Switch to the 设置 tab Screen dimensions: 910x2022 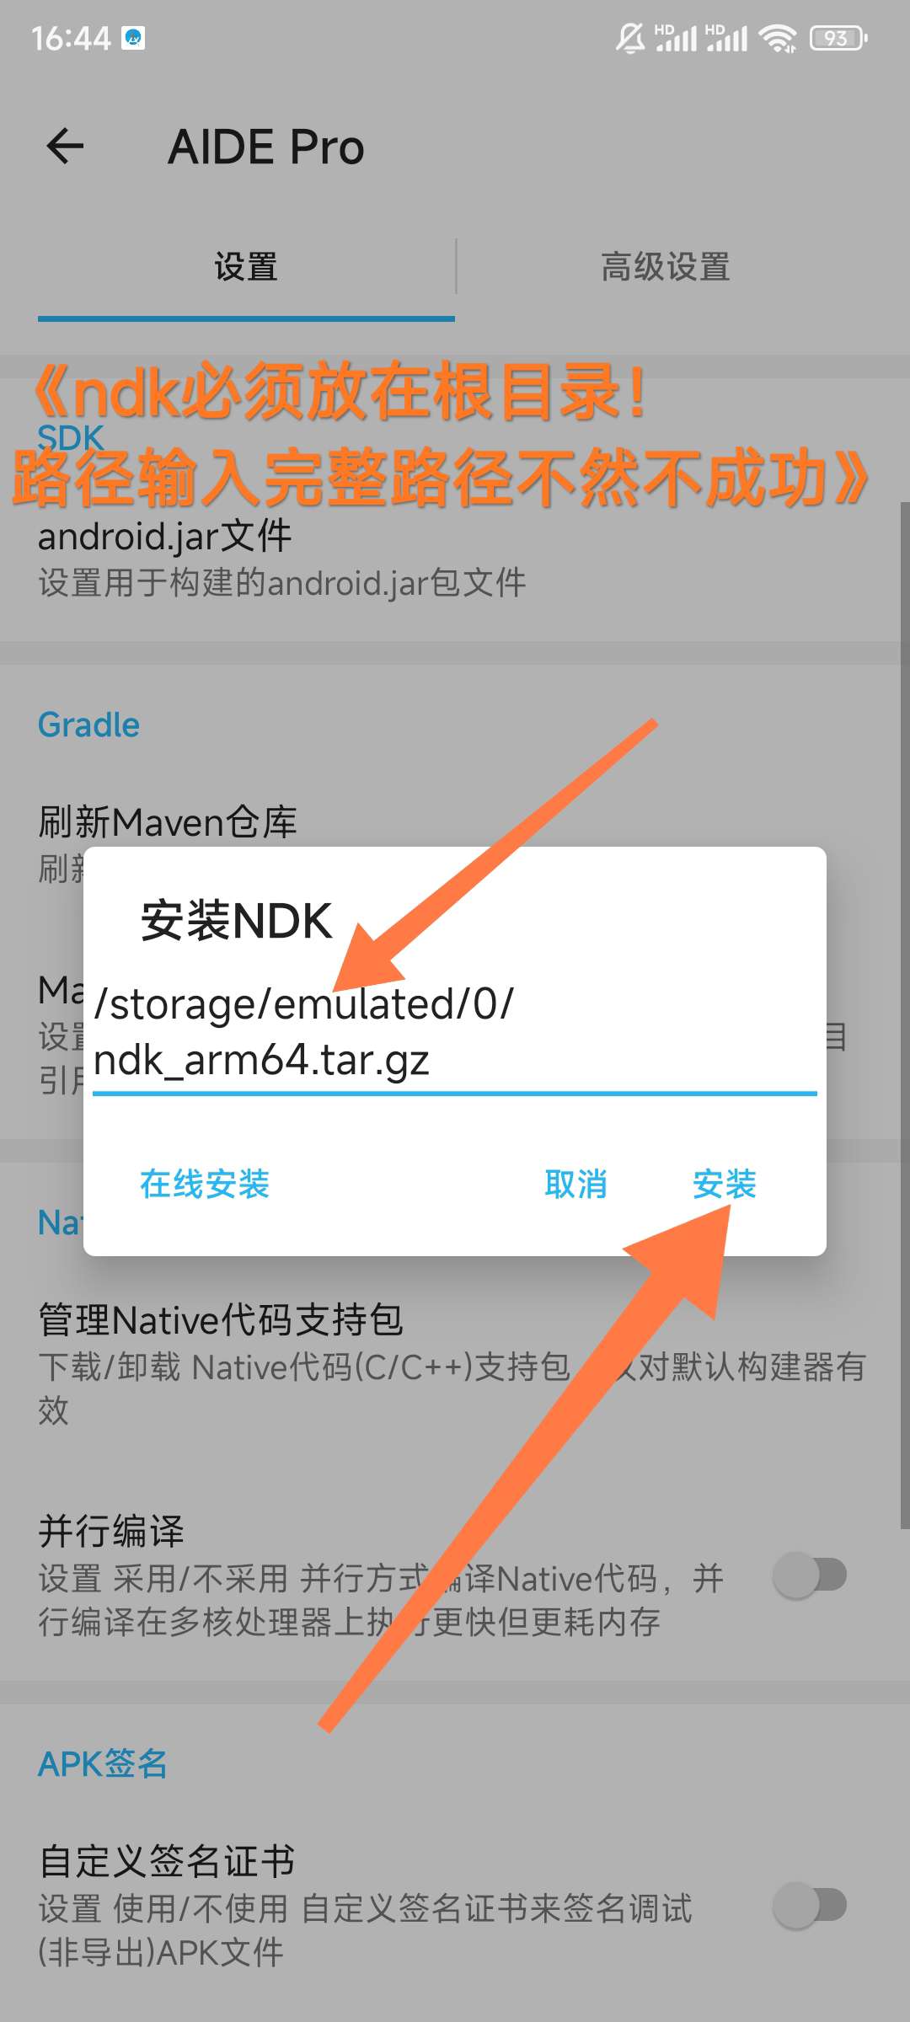tap(246, 267)
